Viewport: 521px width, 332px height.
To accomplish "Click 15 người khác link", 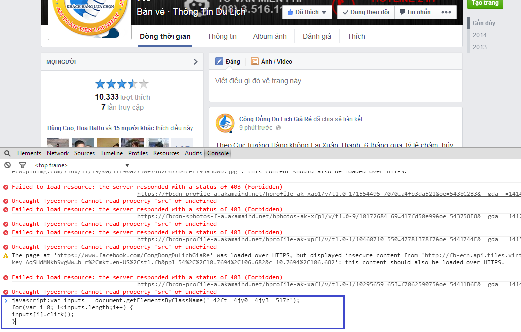I will click(x=133, y=128).
